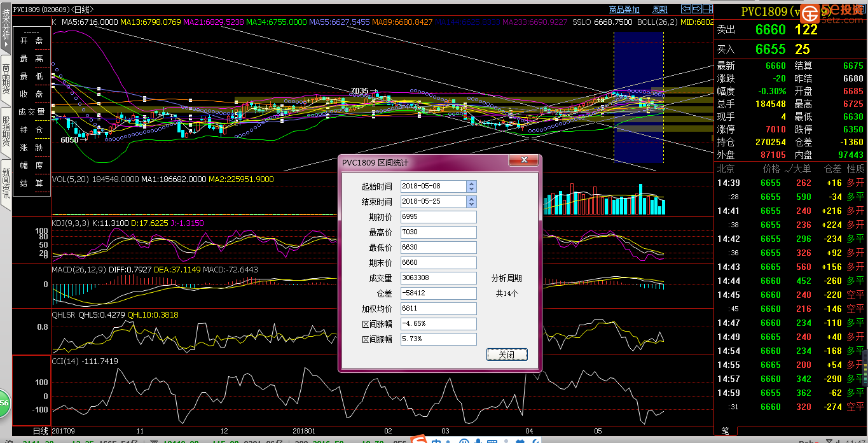Click the 期初价 field showing 6995

point(439,217)
